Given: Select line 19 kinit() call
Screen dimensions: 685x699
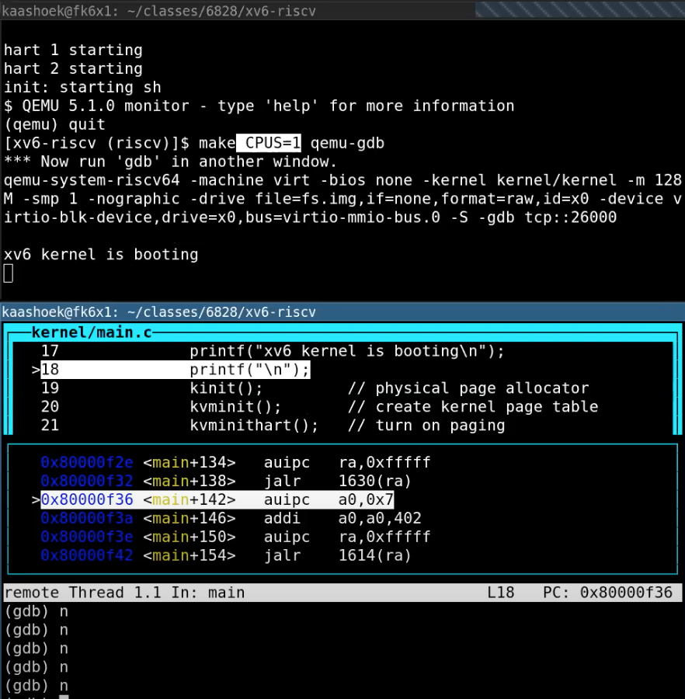Looking at the screenshot, I should (x=226, y=388).
